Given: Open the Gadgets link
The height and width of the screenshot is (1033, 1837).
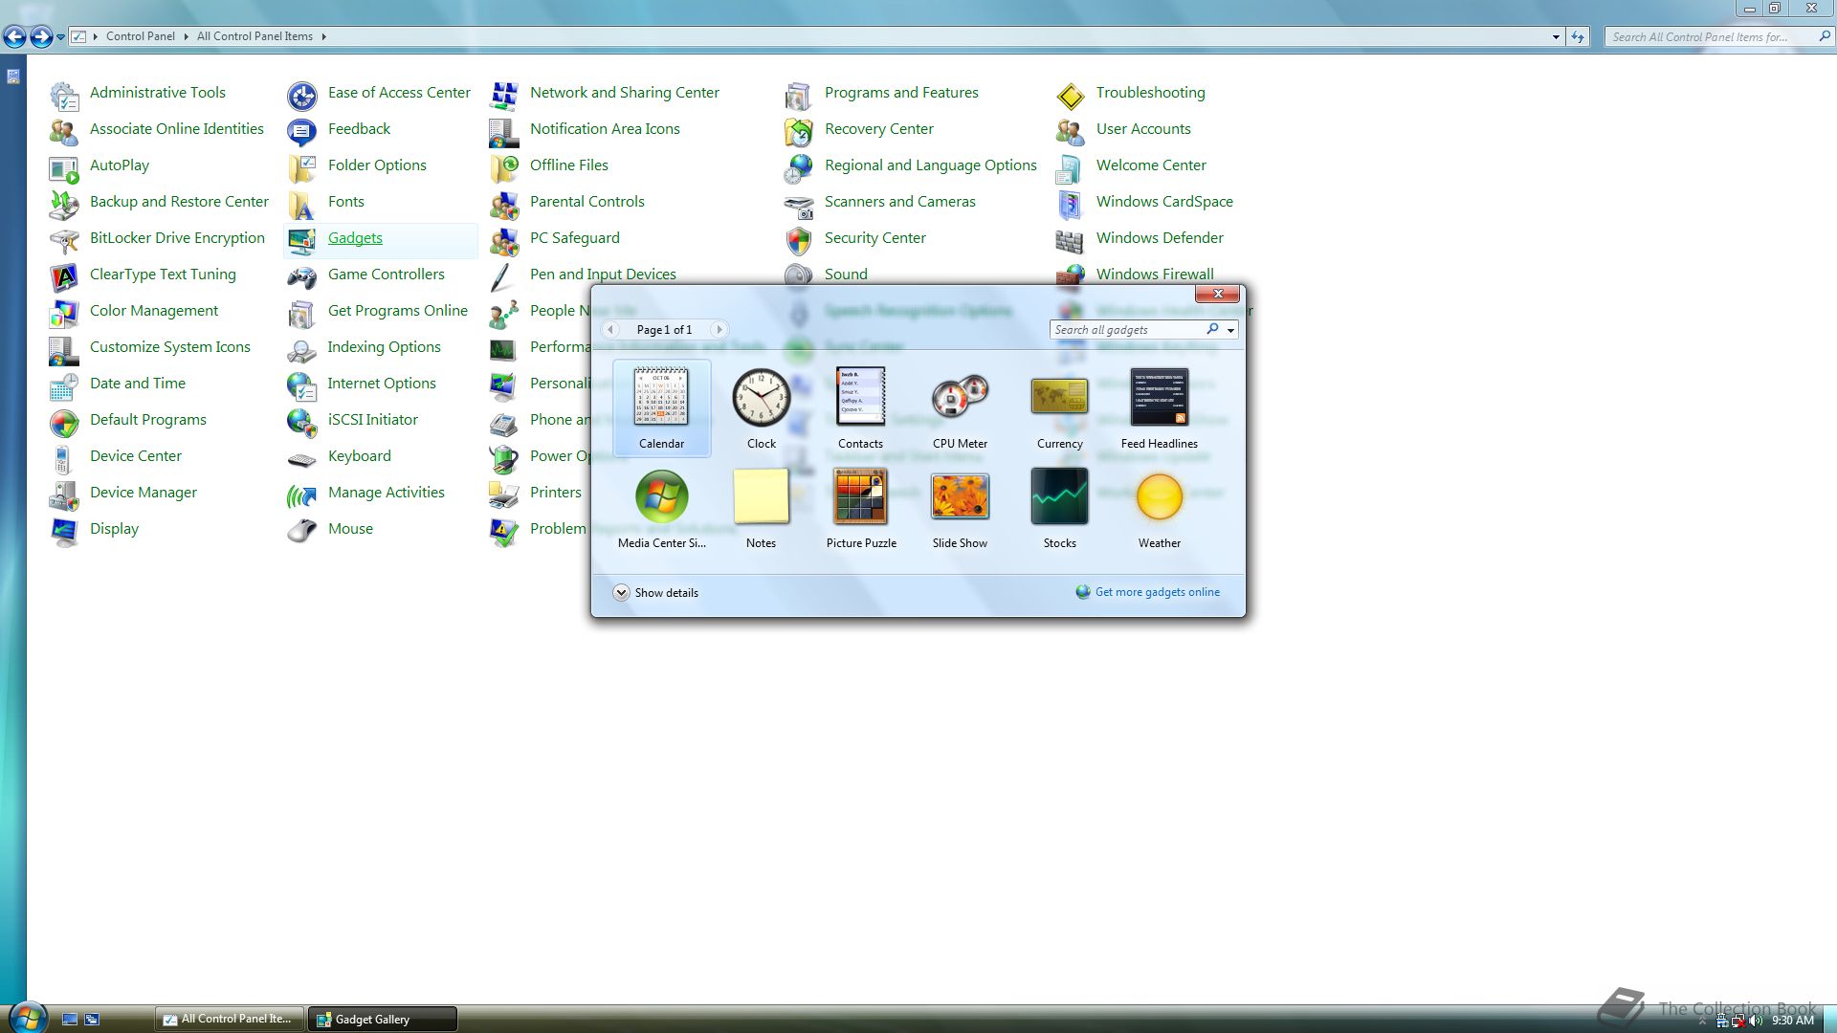Looking at the screenshot, I should coord(355,238).
